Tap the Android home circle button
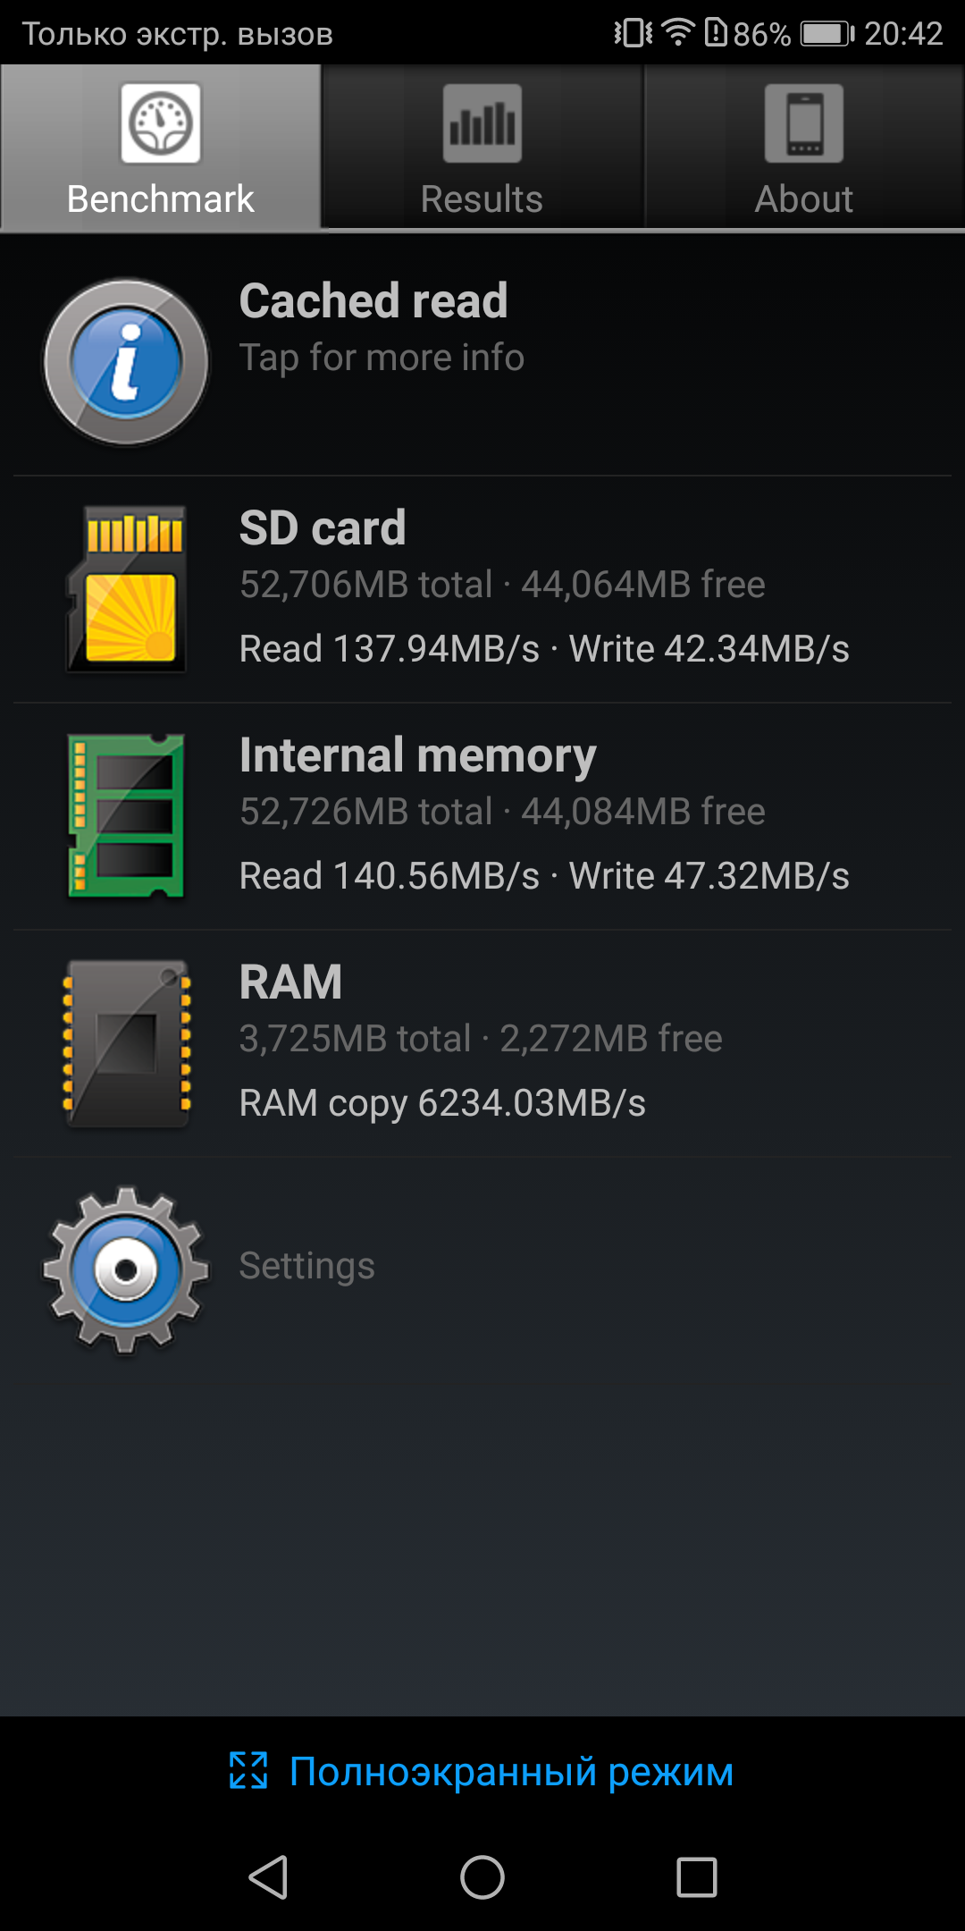965x1931 pixels. [x=482, y=1876]
